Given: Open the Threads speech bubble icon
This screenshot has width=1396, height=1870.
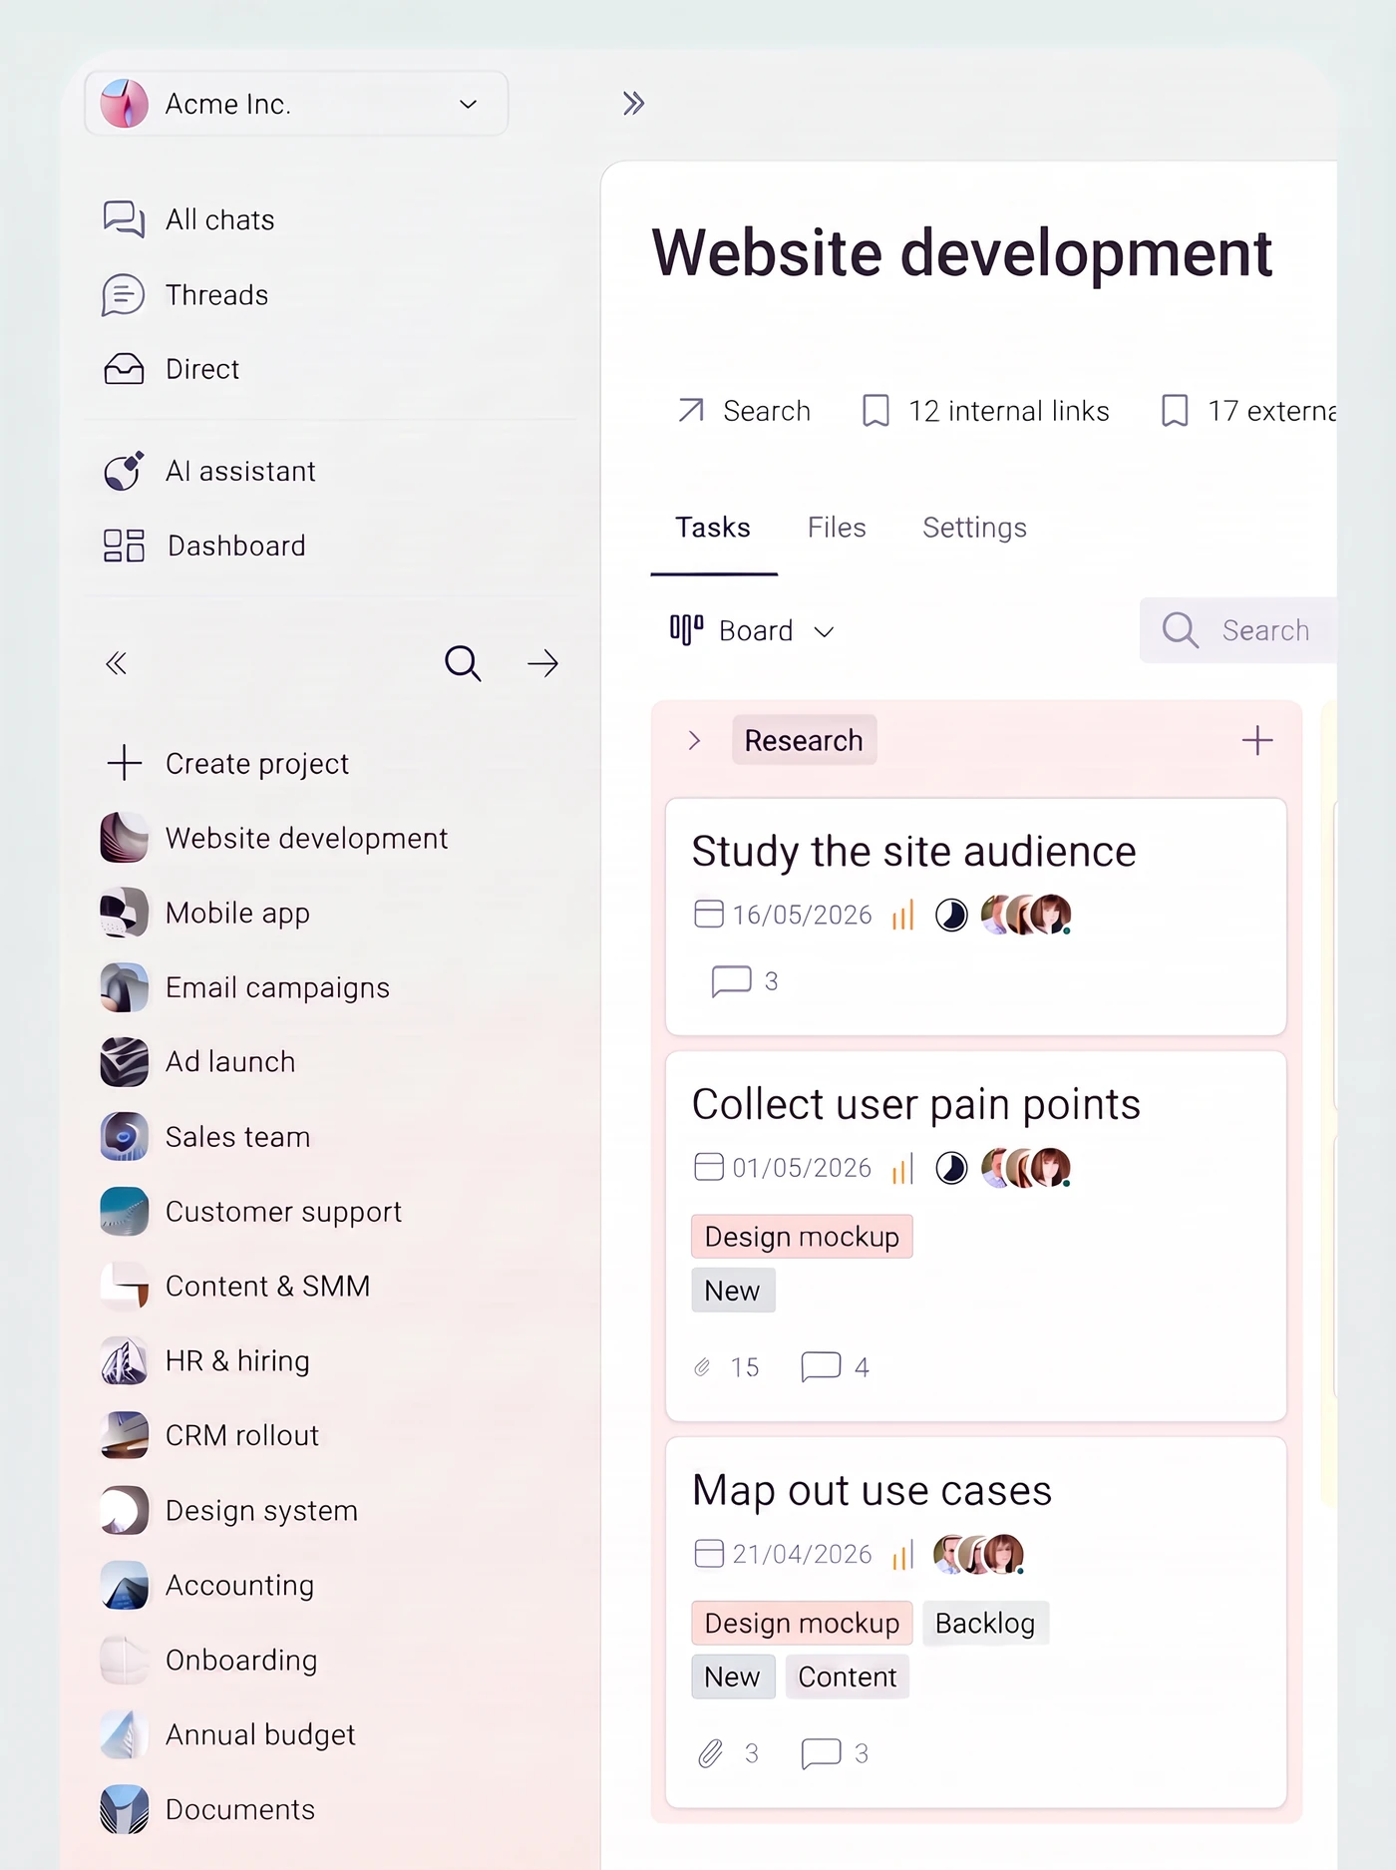Looking at the screenshot, I should click(124, 295).
